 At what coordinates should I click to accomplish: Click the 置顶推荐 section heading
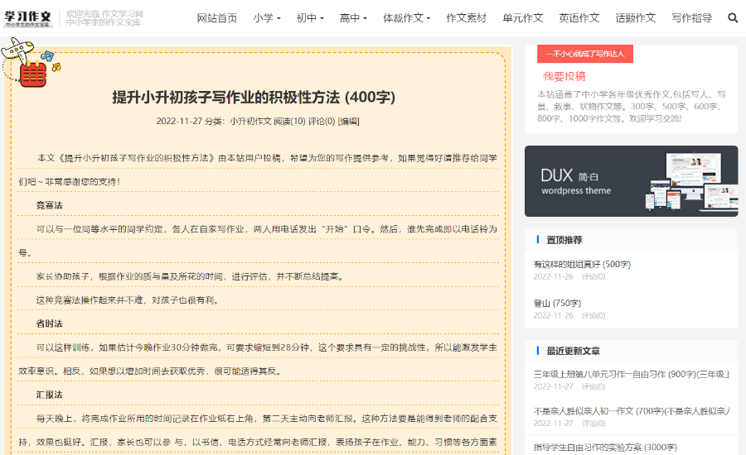click(564, 240)
